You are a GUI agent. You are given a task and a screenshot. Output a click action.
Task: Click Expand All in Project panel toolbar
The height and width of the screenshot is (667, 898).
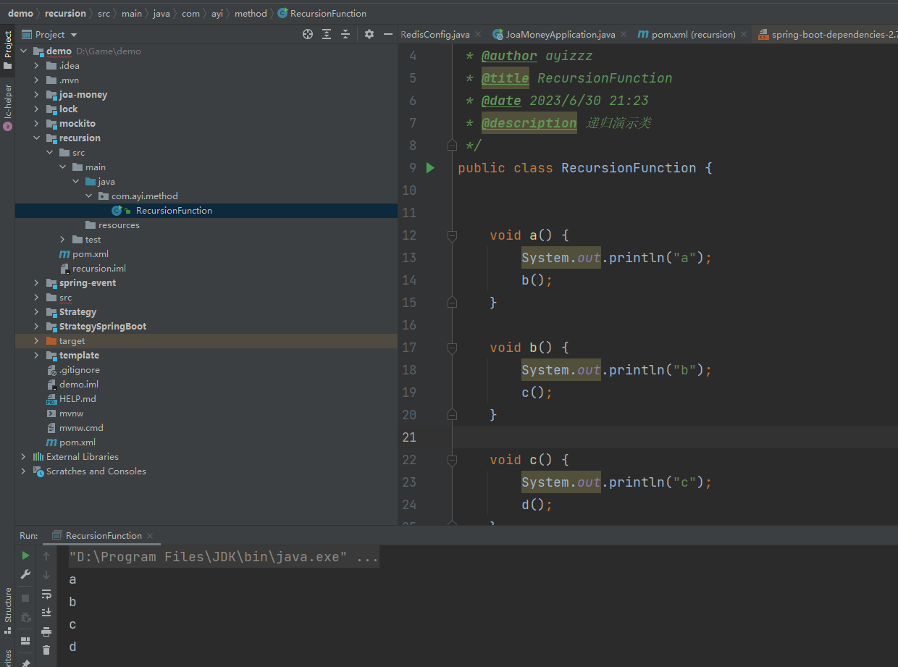(327, 34)
